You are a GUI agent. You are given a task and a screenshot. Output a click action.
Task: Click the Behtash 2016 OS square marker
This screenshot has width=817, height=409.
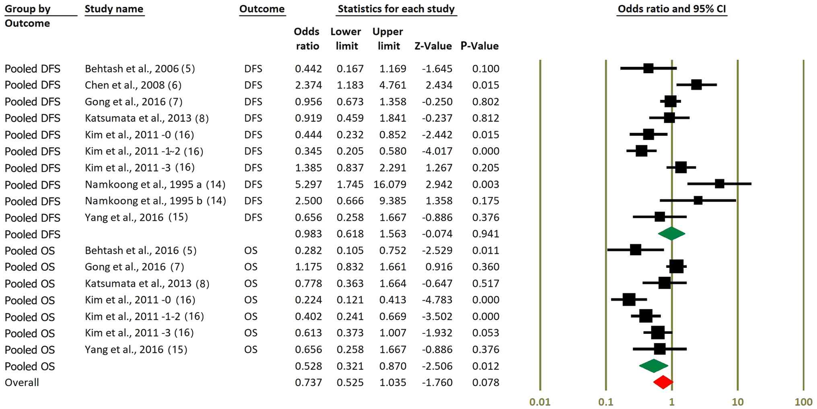[635, 250]
